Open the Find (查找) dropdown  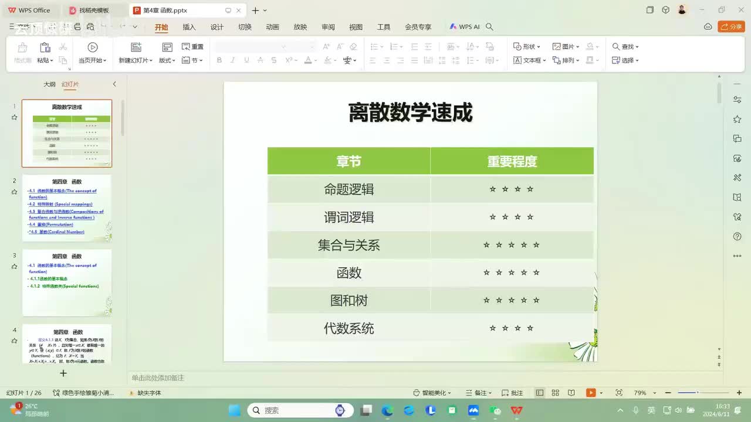[x=625, y=47]
